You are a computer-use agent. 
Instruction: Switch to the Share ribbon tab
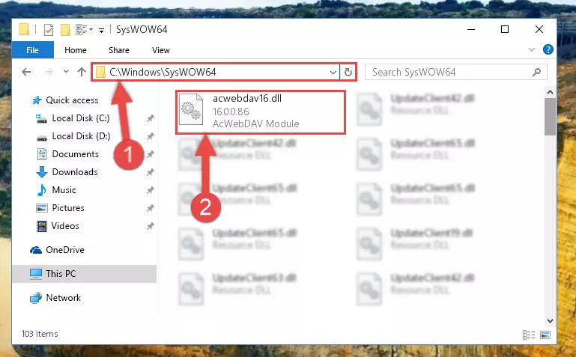point(118,50)
